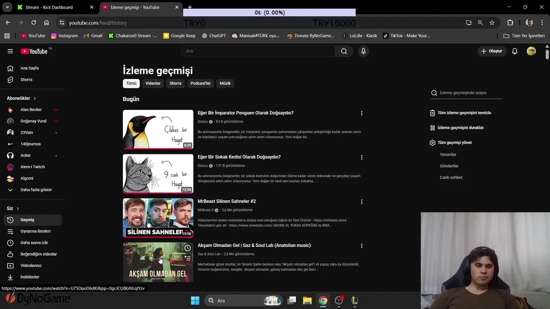Open Alan Becker channel subscription
Image resolution: width=550 pixels, height=309 pixels.
(32, 110)
